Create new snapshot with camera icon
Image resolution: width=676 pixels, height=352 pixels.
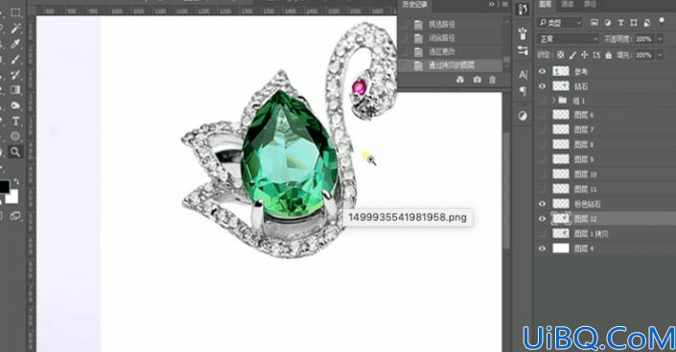click(477, 80)
